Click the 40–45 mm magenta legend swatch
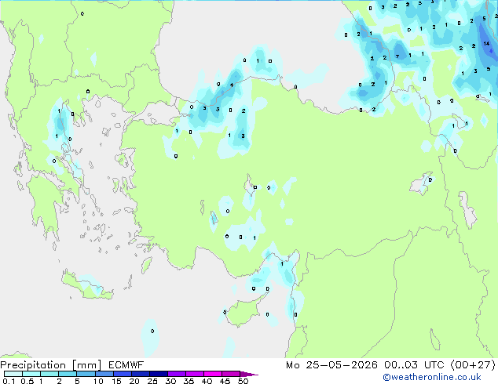This screenshot has width=498, height=384. coord(213,374)
